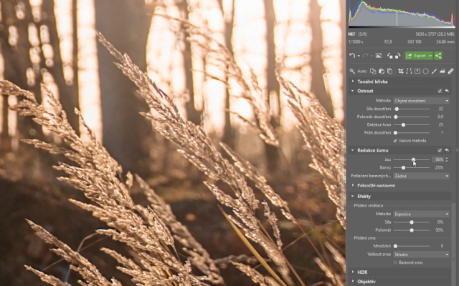Click the Undo arrow icon
The image size is (459, 286).
pos(352,56)
